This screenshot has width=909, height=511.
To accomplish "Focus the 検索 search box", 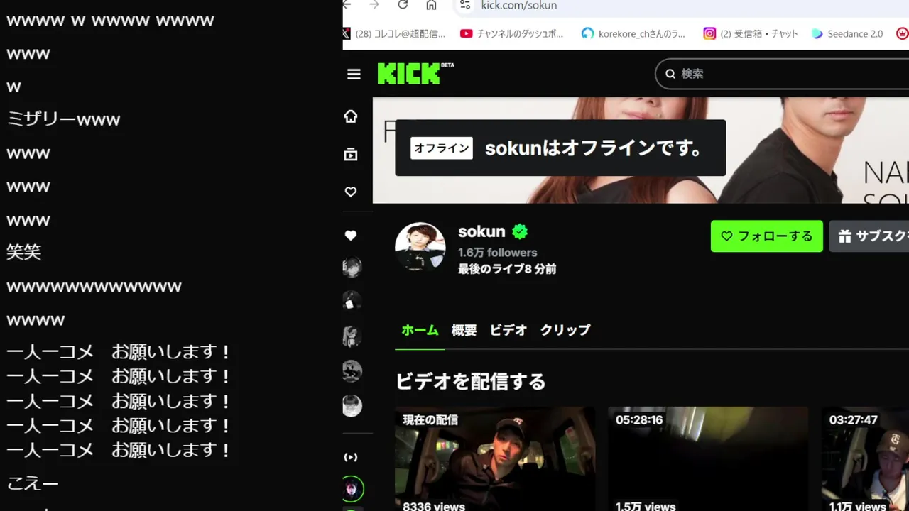I will coord(782,74).
